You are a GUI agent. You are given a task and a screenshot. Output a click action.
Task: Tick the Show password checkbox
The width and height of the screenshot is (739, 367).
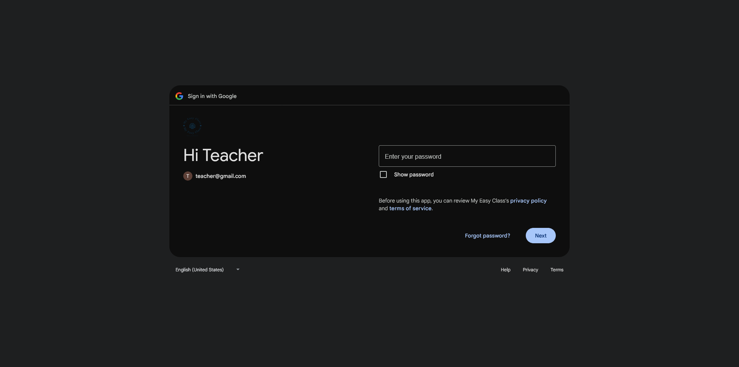coord(383,174)
